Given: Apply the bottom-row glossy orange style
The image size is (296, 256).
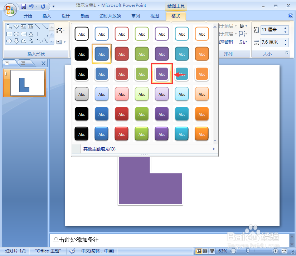Looking at the screenshot, I should click(202, 134).
